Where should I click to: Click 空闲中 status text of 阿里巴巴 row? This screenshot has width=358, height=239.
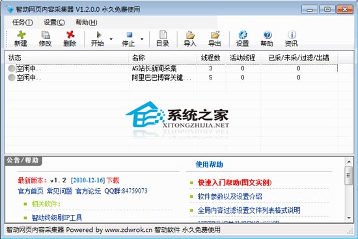29,77
